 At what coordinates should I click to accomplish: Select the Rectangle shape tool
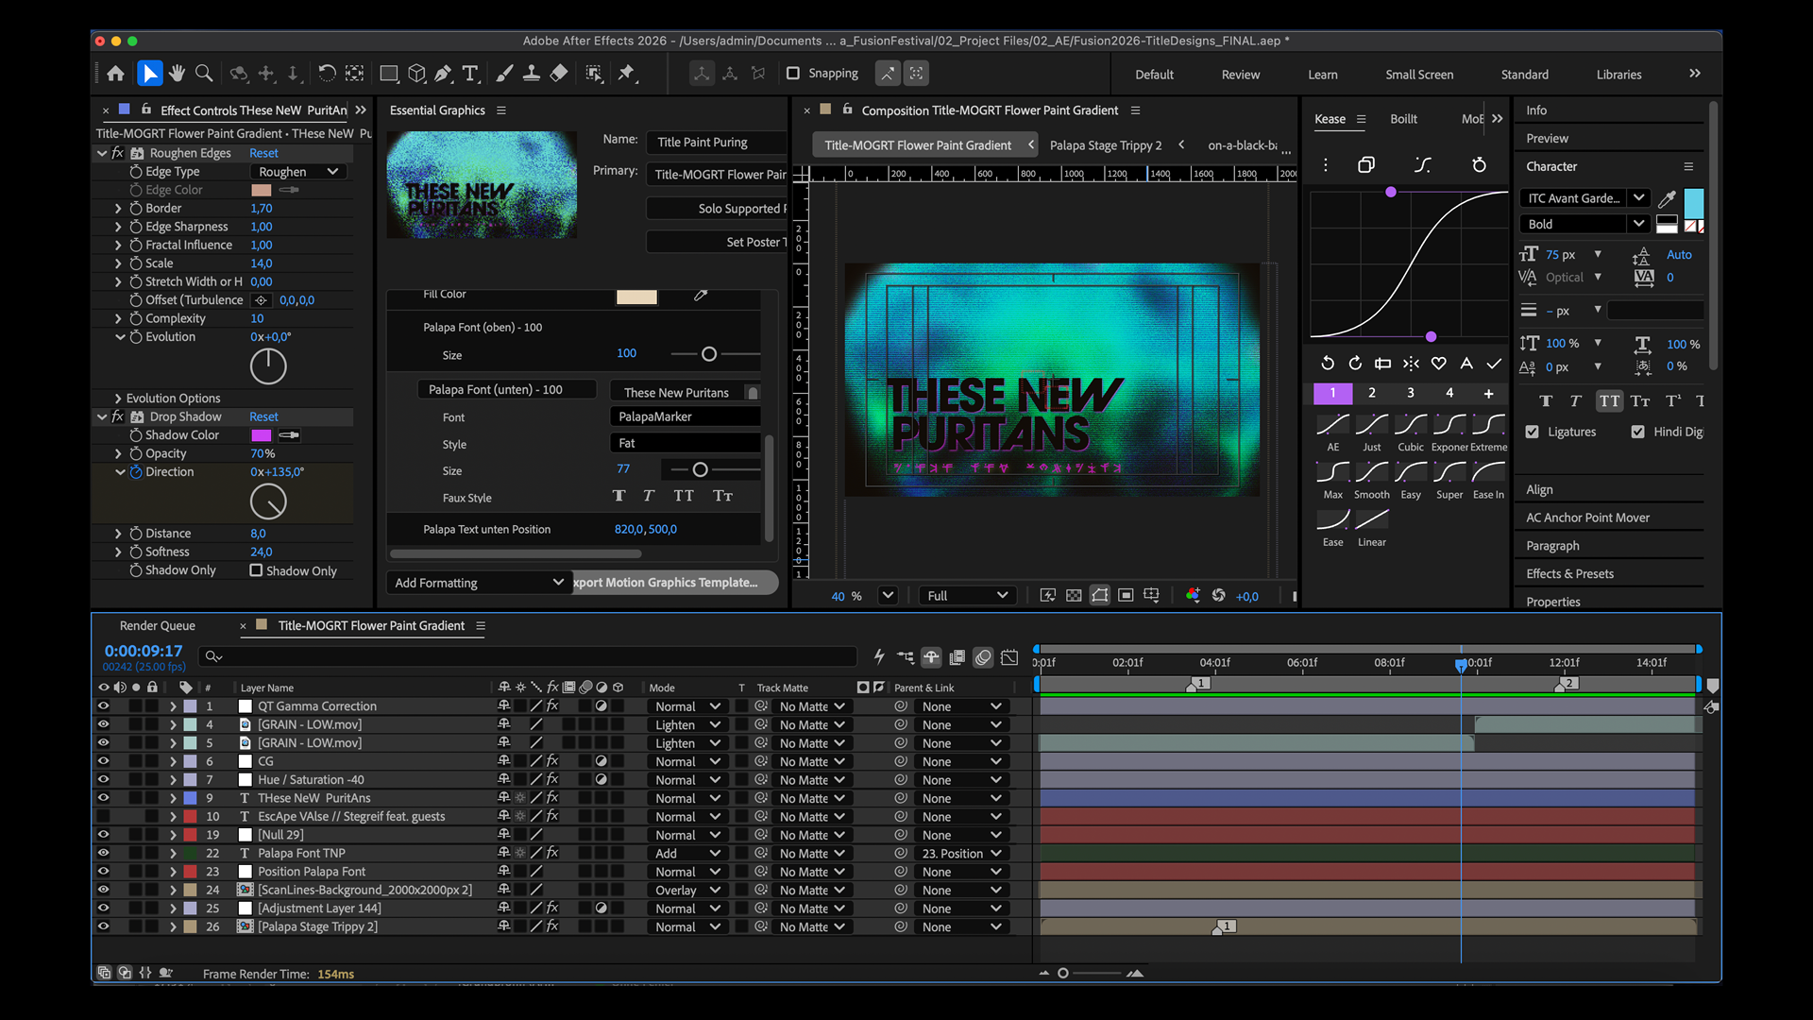coord(388,74)
